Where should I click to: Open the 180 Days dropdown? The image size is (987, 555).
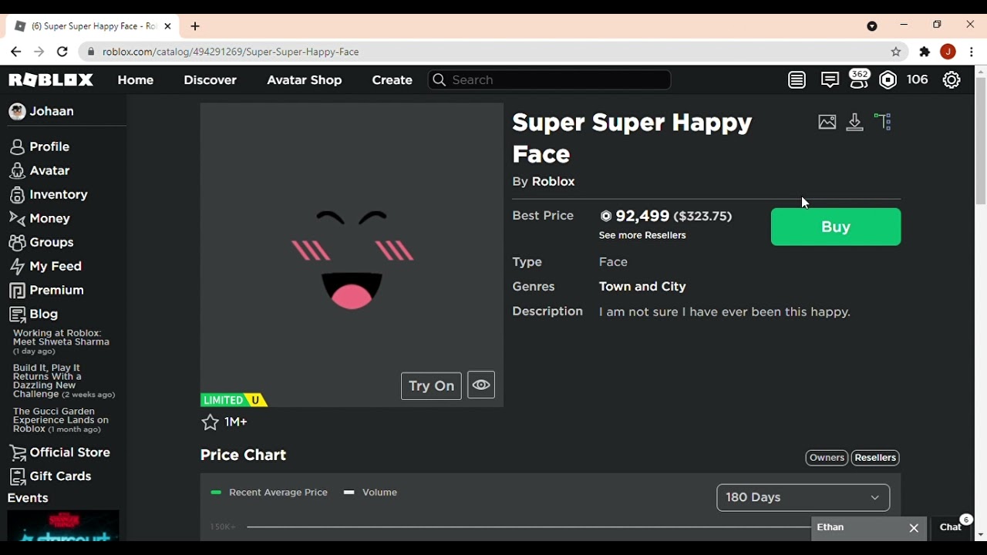[x=803, y=497]
